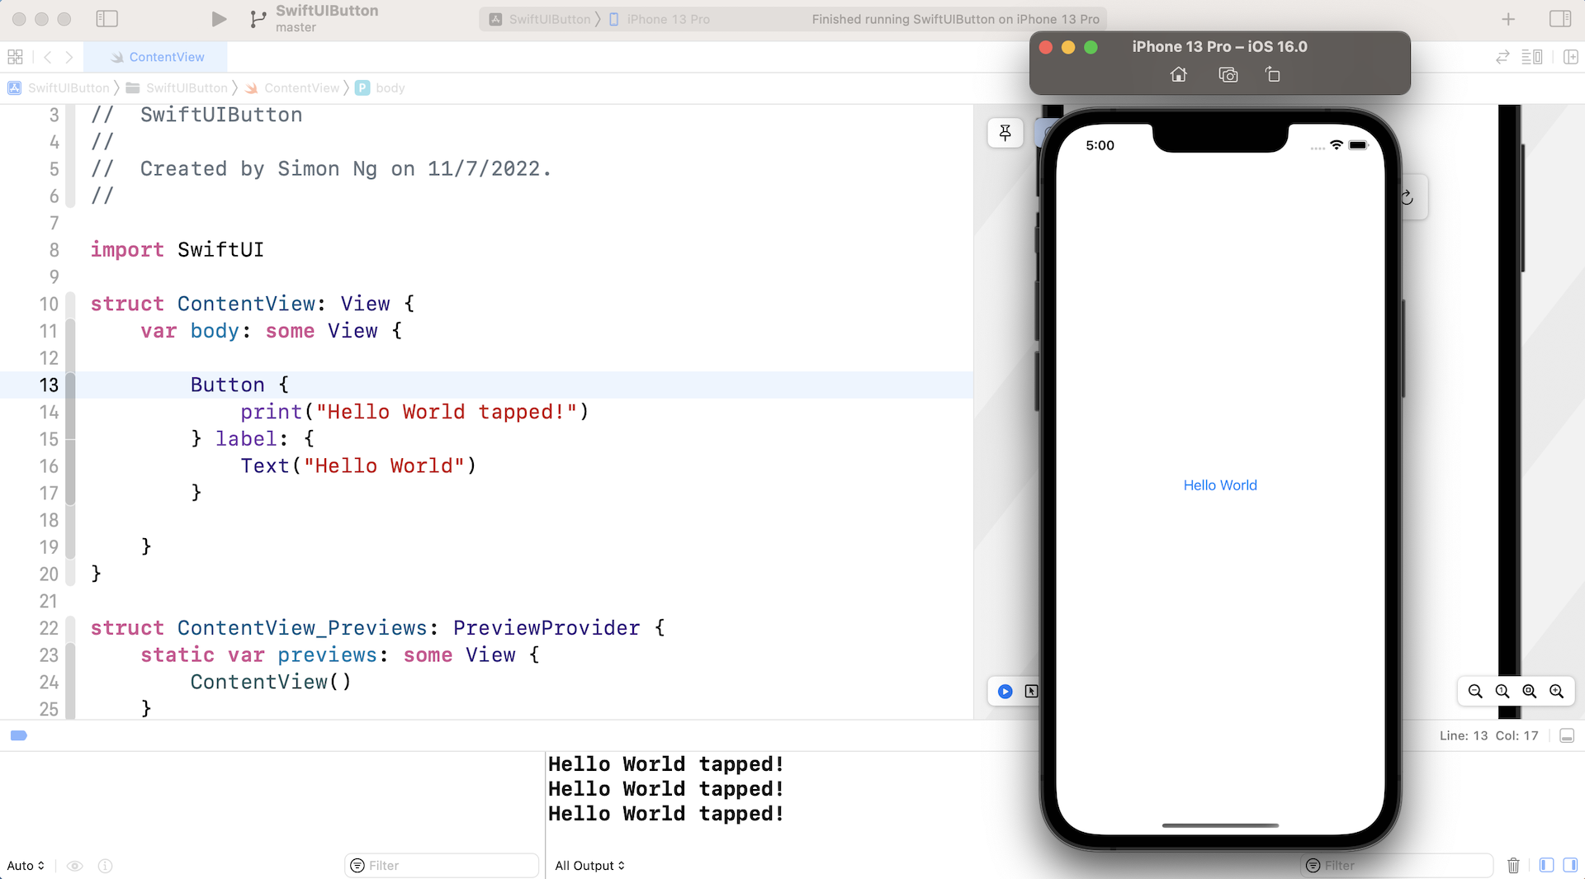Go back with the left chevron
The image size is (1585, 879).
pyautogui.click(x=48, y=57)
